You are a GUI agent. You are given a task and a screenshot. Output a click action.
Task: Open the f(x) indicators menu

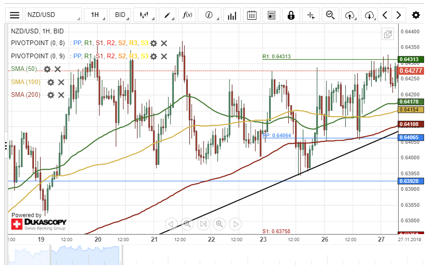(x=187, y=15)
